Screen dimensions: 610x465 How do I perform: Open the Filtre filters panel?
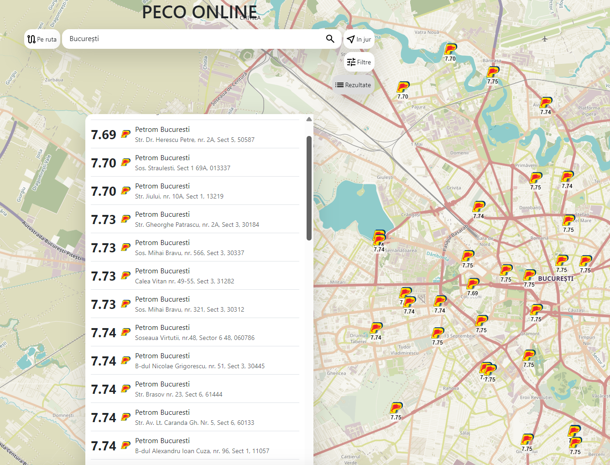[359, 62]
